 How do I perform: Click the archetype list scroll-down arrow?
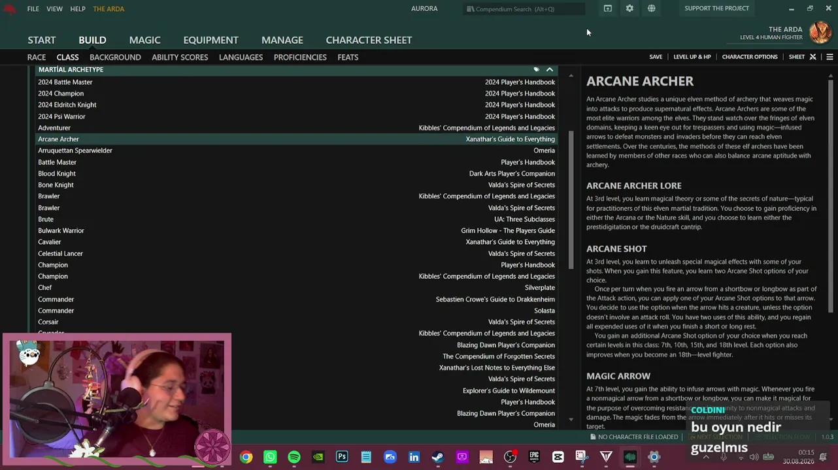click(571, 419)
